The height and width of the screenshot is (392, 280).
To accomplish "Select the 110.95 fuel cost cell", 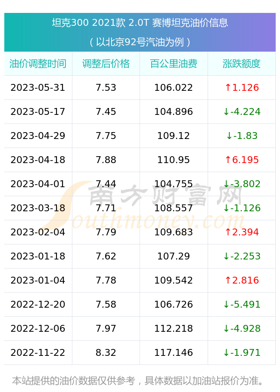I will coord(174,160).
